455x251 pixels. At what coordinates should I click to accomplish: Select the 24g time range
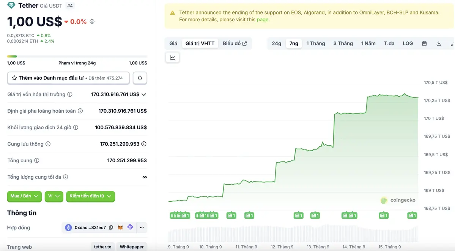(276, 44)
